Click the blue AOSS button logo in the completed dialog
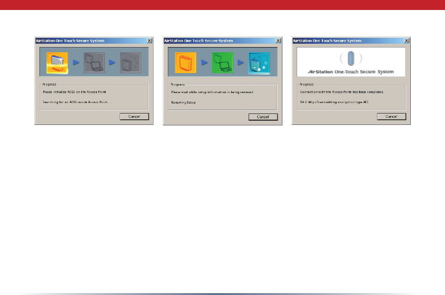Viewport: 445px width, 295px height. [351, 58]
